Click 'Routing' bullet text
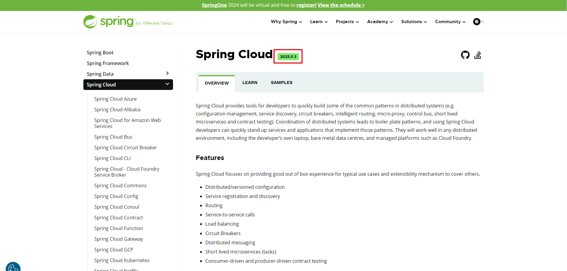Image resolution: width=567 pixels, height=271 pixels. [x=214, y=205]
